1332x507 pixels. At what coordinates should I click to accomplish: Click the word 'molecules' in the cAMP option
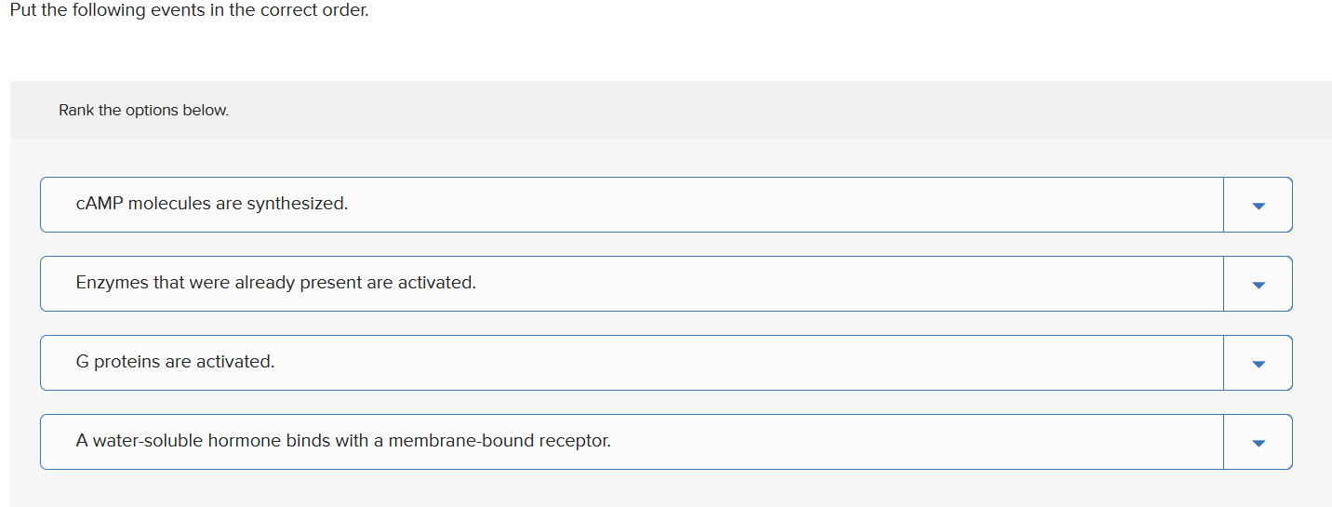[169, 204]
